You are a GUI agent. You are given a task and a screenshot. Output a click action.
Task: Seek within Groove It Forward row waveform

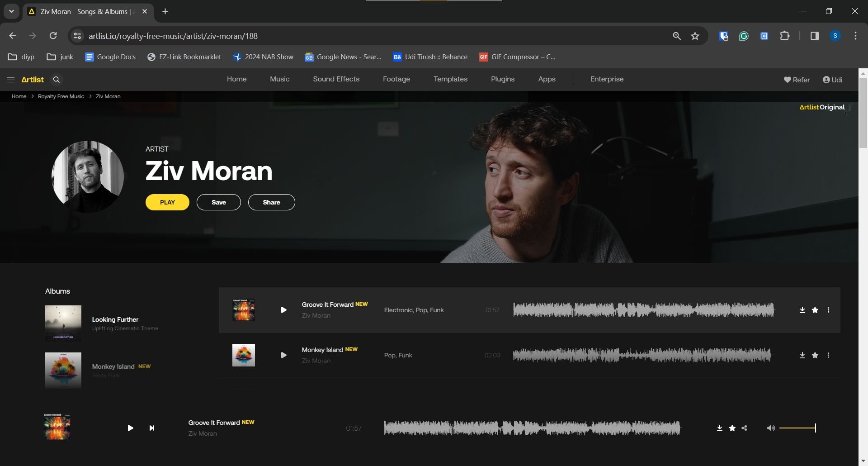(643, 310)
